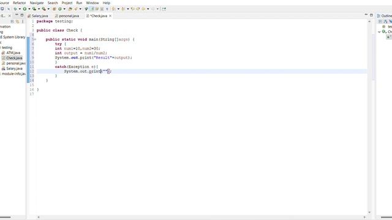
Task: Click the Open Task search icon
Action: (76, 9)
